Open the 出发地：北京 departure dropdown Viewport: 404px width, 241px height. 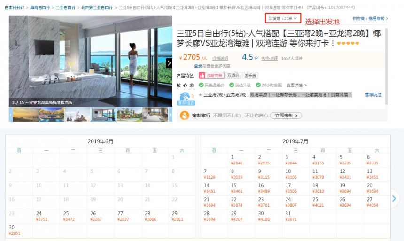click(x=283, y=18)
